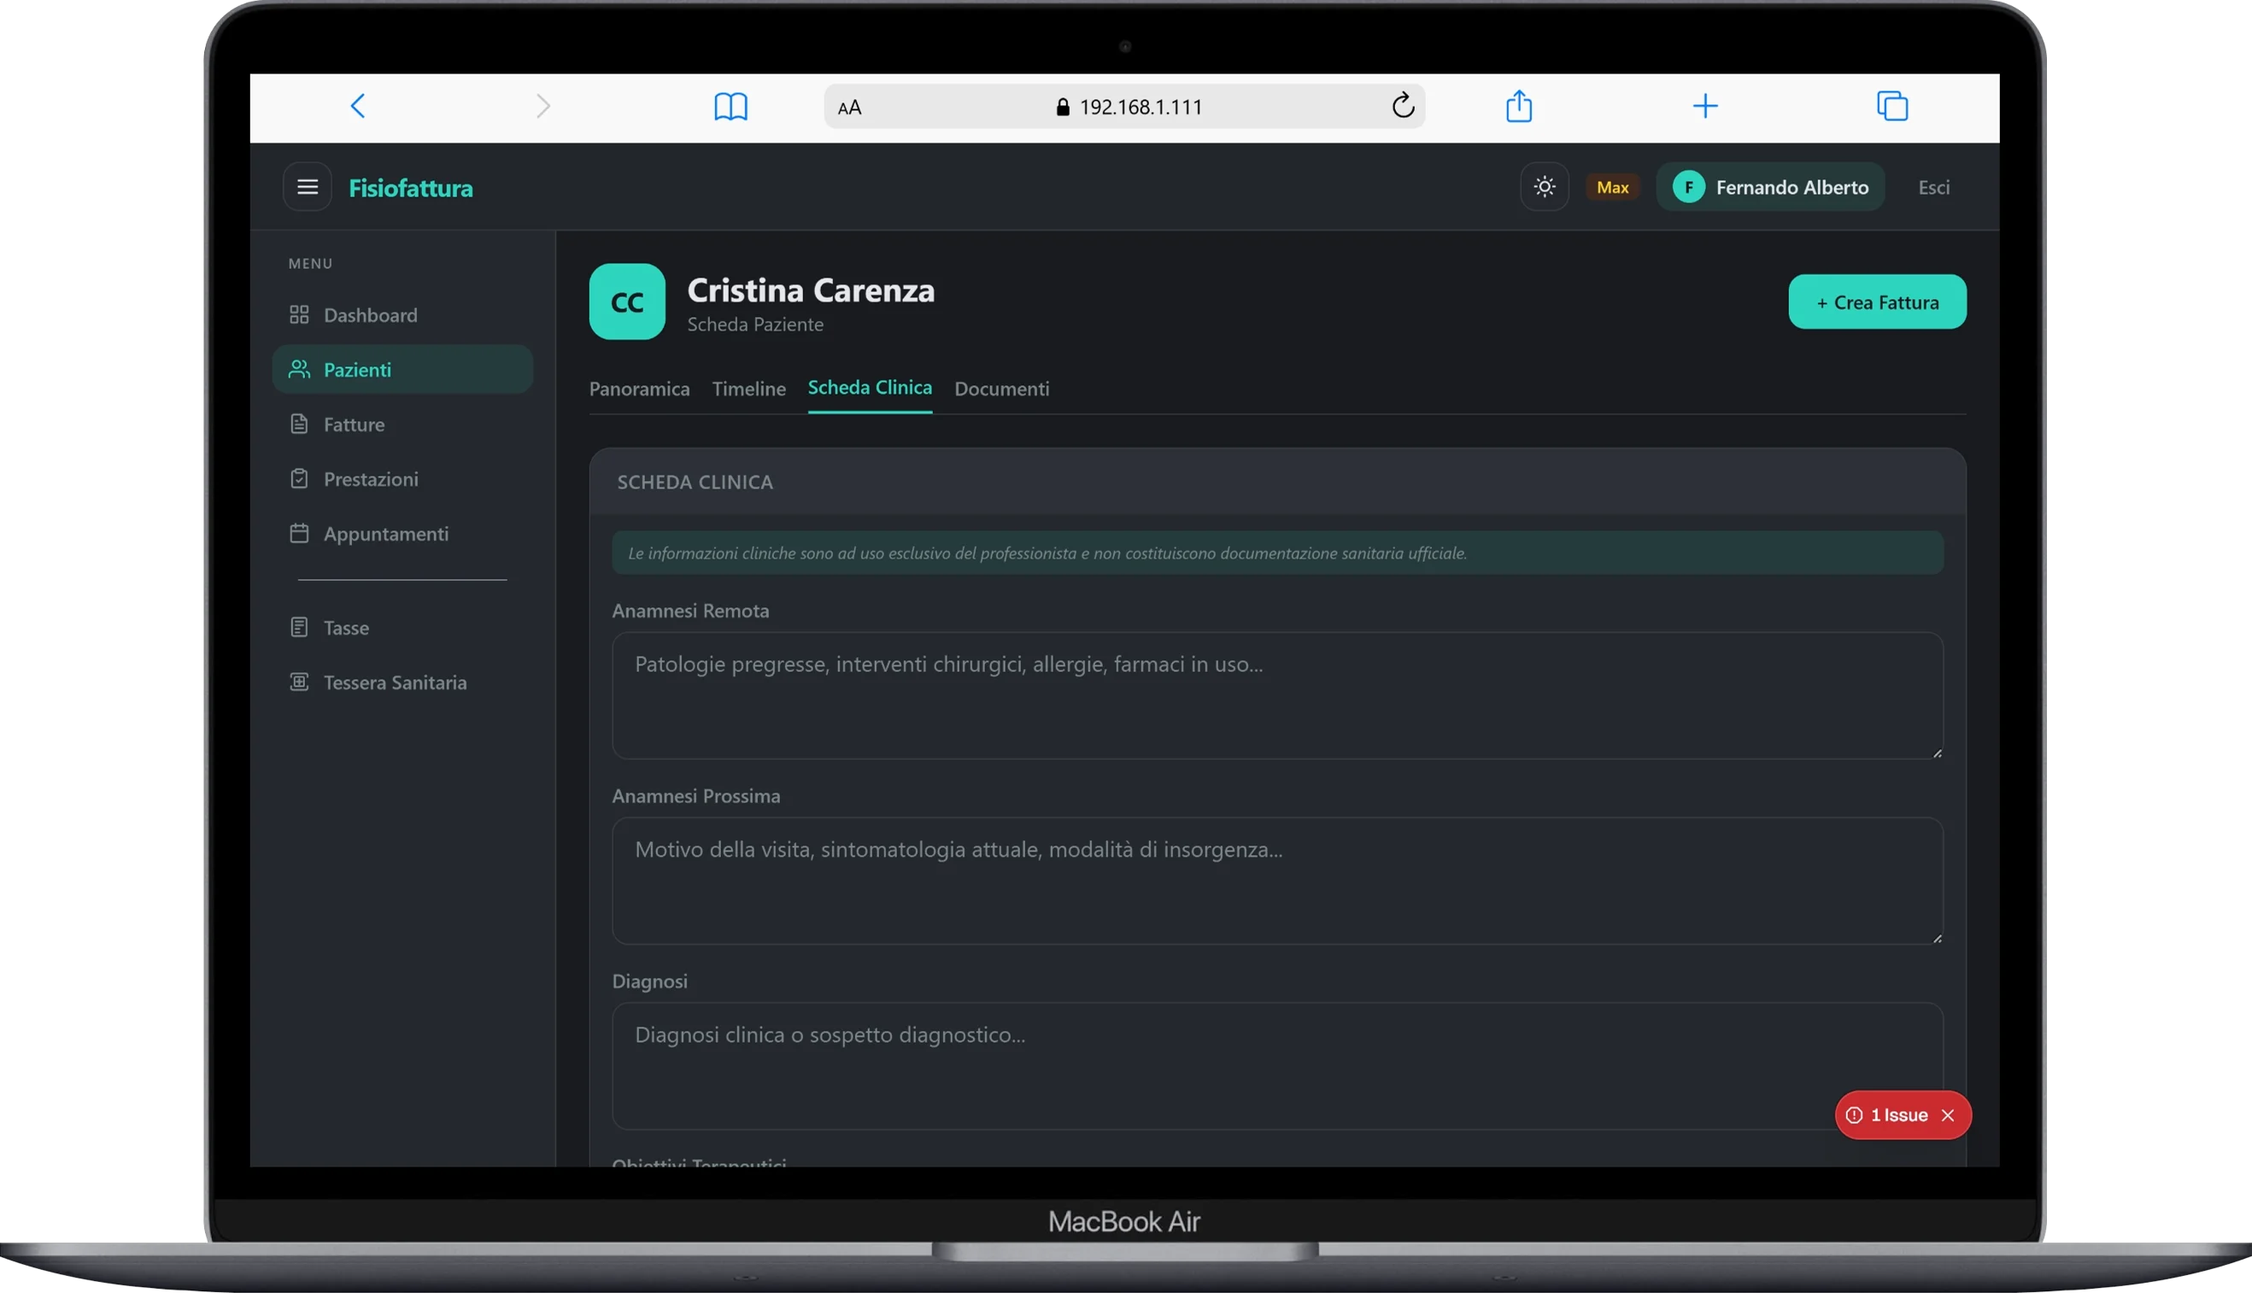Switch to the Timeline tab

[749, 389]
